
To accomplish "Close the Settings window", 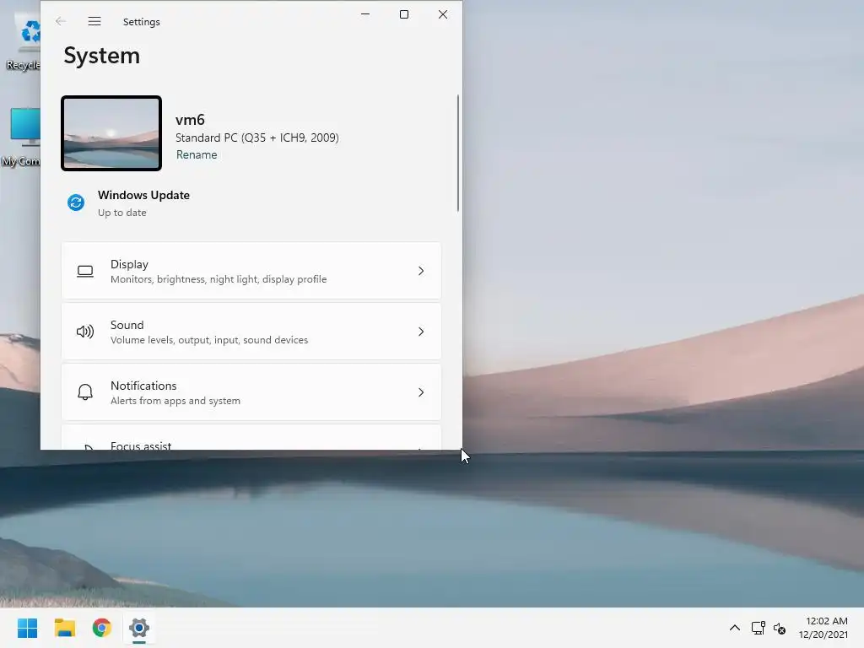I will [443, 14].
